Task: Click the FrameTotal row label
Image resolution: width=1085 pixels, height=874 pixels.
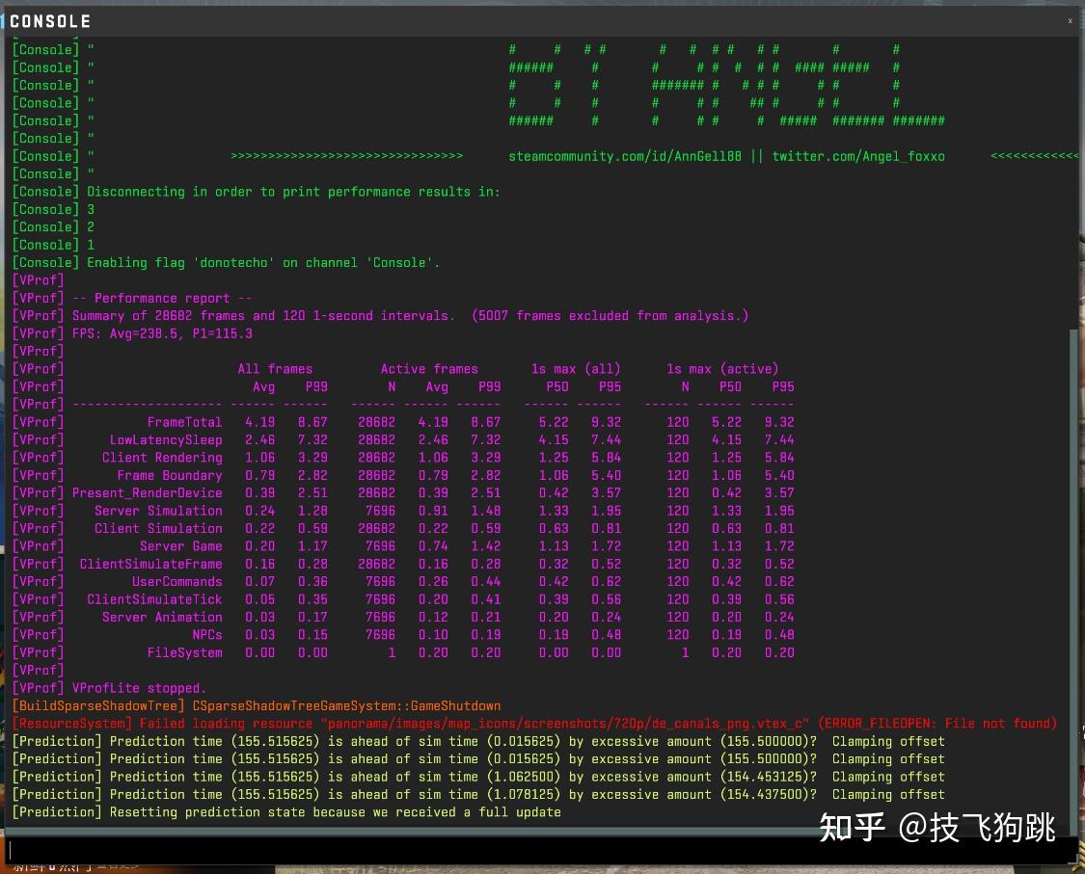Action: 185,422
